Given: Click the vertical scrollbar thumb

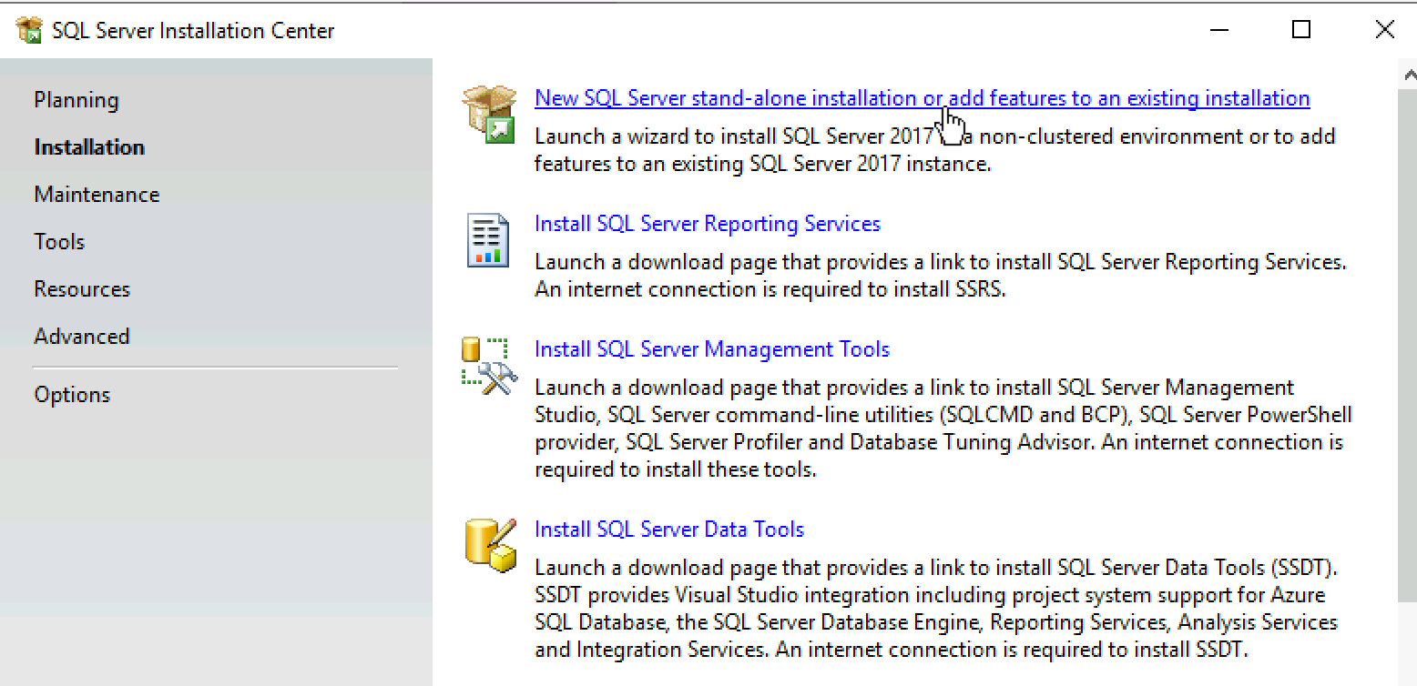Looking at the screenshot, I should [1408, 344].
